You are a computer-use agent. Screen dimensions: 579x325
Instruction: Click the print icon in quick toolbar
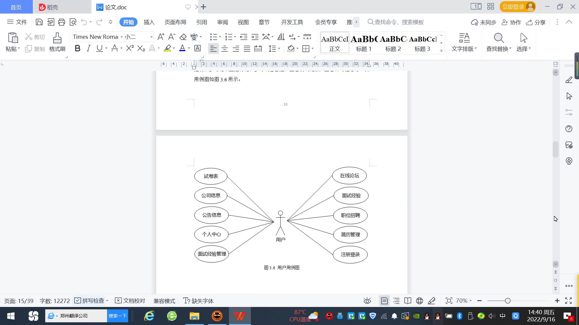[62, 22]
